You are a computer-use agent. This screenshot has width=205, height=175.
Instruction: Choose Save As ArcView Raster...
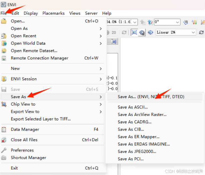154,114
